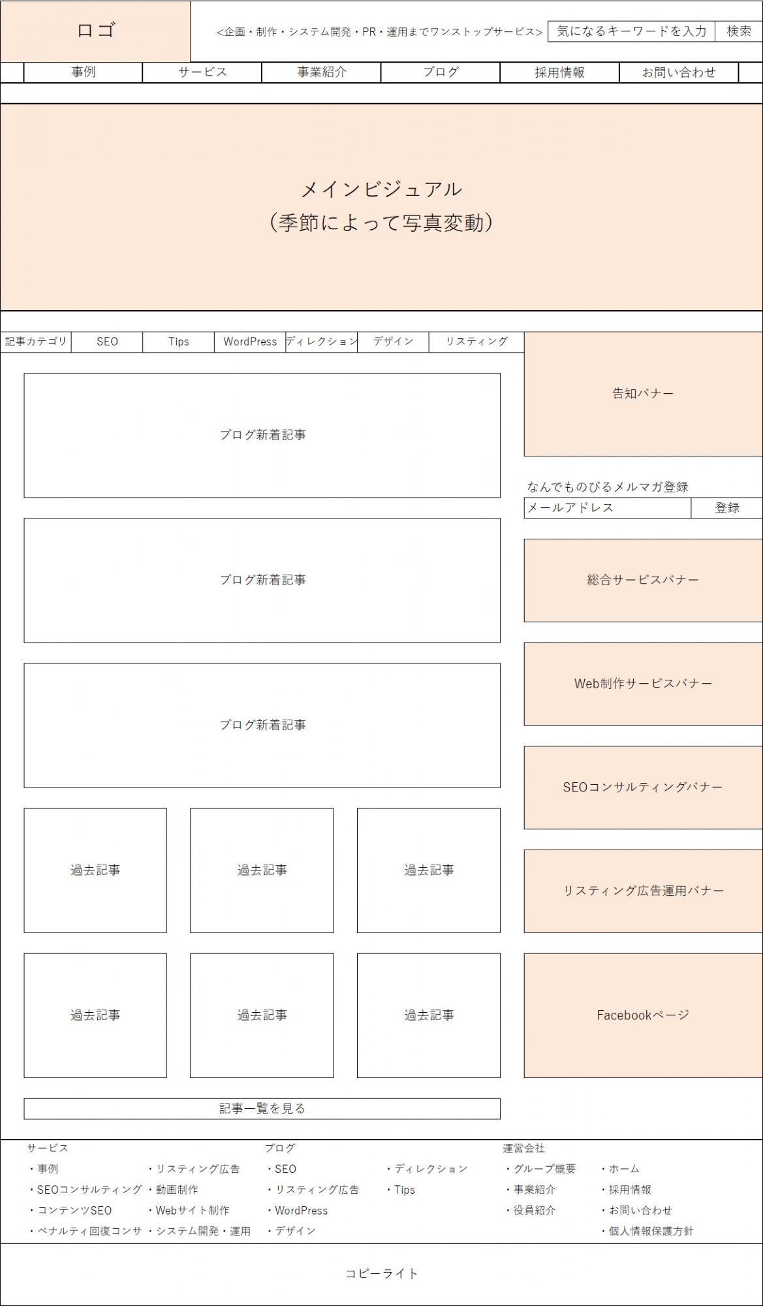Open 事例 in the top navigation bar
The width and height of the screenshot is (763, 1306).
(x=83, y=72)
